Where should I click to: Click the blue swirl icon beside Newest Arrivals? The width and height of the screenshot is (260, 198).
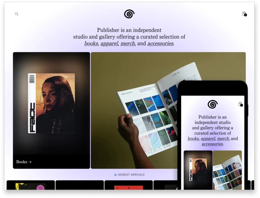tap(115, 174)
